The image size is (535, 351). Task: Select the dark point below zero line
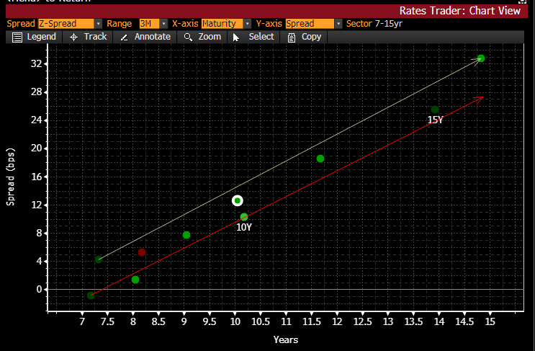[91, 296]
